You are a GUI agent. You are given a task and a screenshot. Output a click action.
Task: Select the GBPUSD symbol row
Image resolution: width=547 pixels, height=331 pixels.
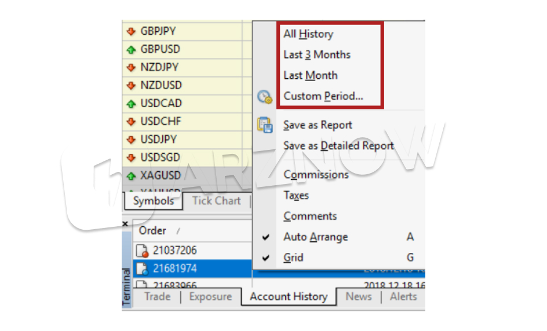[x=187, y=49]
